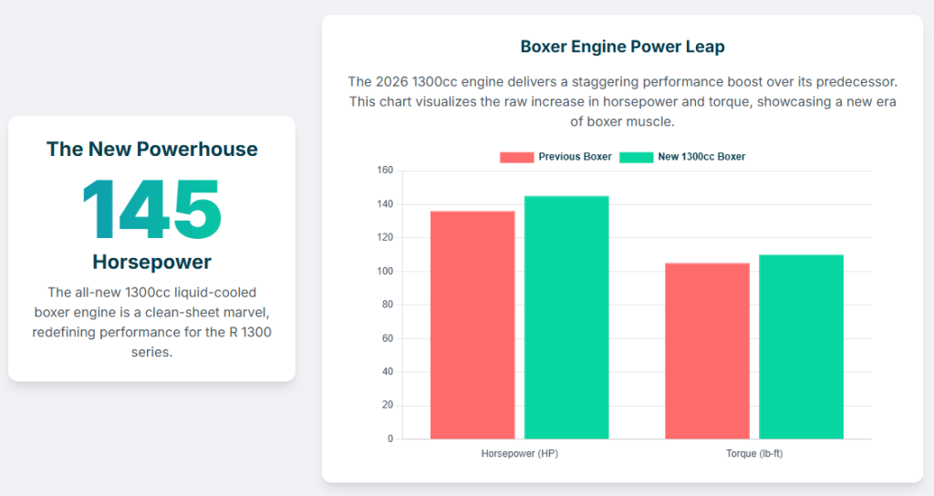The width and height of the screenshot is (934, 496).
Task: Click the all-new 1300cc liquid-cooled engine paragraph
Action: (x=151, y=322)
